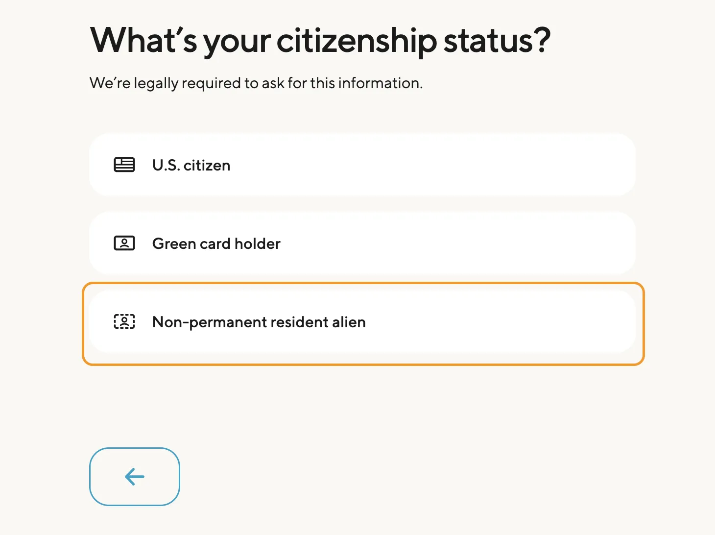Click the legally required information text
Image resolution: width=715 pixels, height=535 pixels.
256,83
